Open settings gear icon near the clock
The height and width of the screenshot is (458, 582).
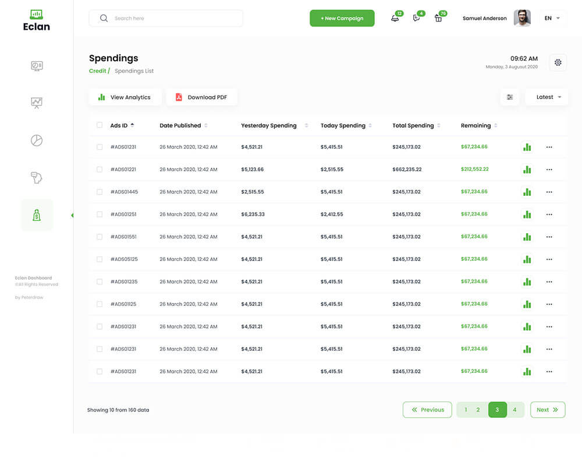pyautogui.click(x=558, y=62)
